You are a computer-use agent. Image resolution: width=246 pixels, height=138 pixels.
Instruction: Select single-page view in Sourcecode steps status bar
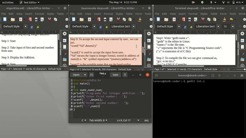tap(135, 69)
